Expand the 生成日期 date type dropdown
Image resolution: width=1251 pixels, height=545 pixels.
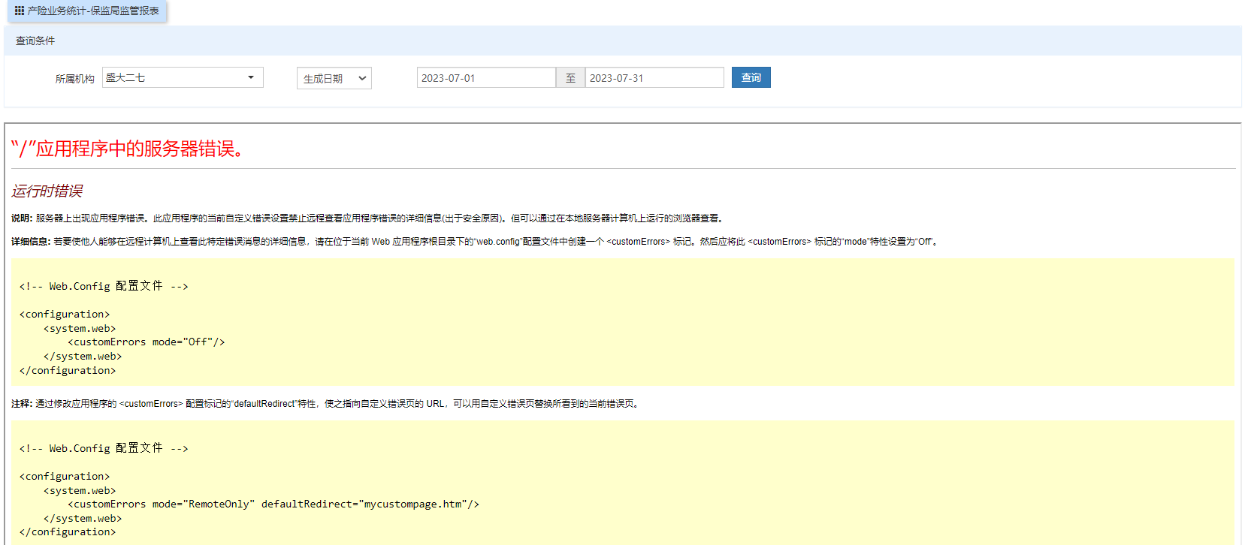(334, 78)
